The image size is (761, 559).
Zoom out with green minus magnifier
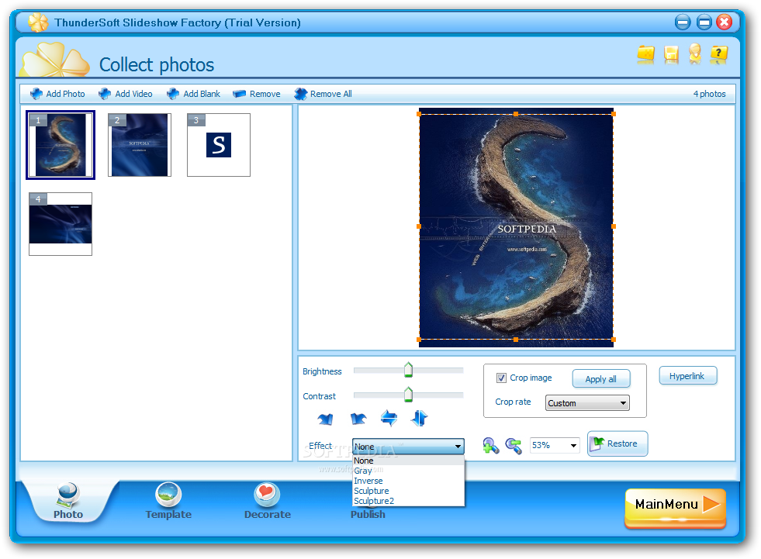pos(514,446)
